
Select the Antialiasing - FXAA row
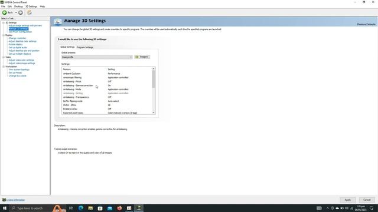(x=107, y=81)
